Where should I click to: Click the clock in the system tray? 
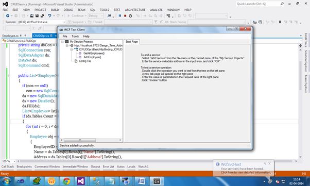tap(296, 181)
